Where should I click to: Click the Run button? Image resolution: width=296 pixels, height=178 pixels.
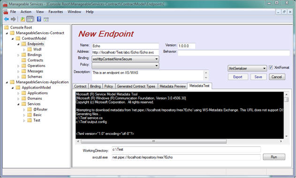274,157
